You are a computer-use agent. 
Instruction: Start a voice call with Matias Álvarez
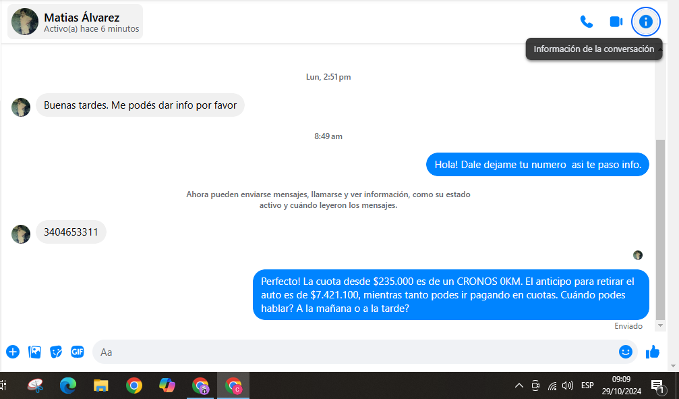point(587,22)
